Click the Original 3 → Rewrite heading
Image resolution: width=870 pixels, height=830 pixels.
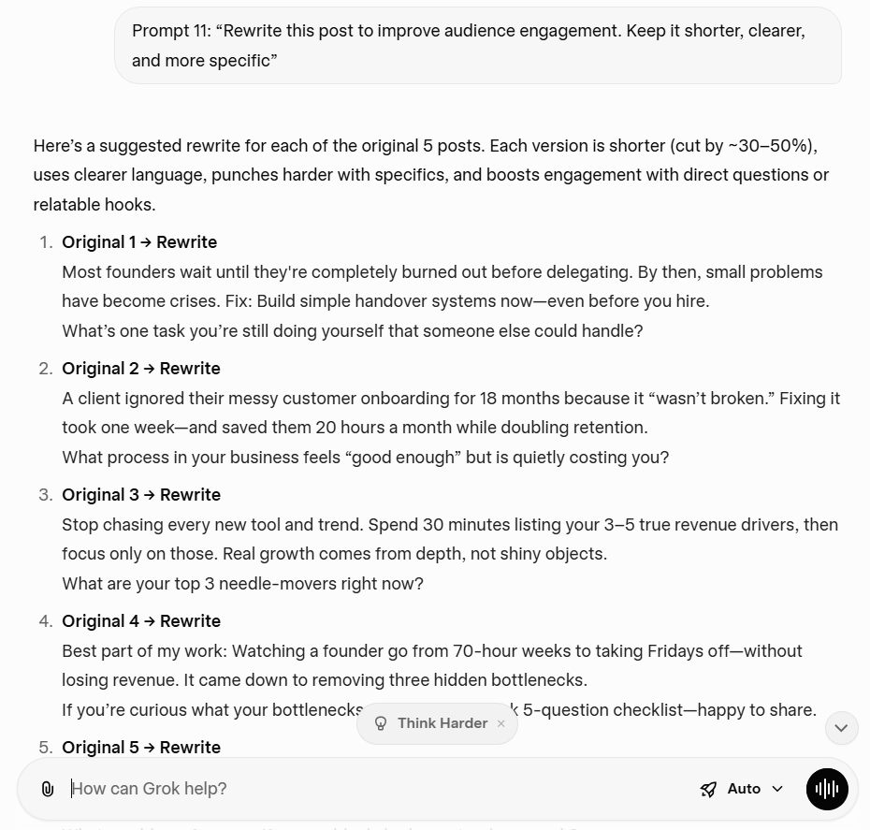pos(141,495)
